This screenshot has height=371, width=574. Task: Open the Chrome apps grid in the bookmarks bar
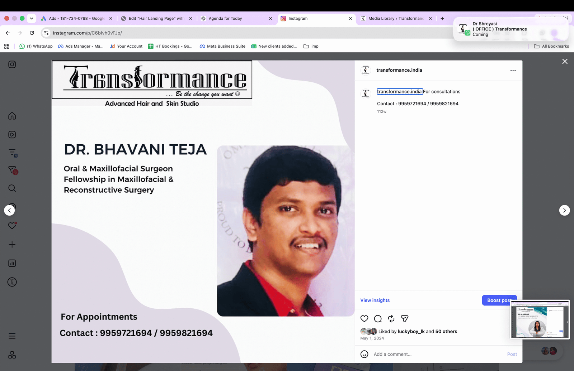click(6, 46)
